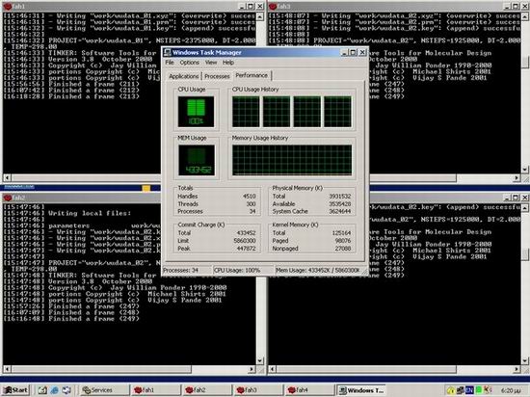Click the green Task Manager CPU tray icon
This screenshot has height=397, width=530.
click(479, 390)
